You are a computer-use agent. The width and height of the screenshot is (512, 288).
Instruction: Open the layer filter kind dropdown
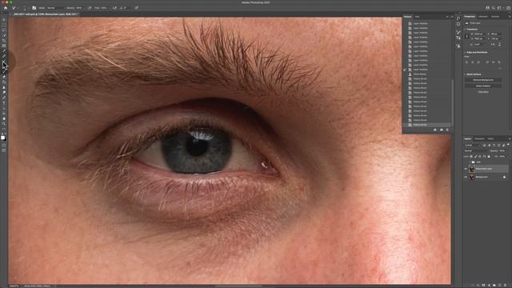click(x=473, y=146)
